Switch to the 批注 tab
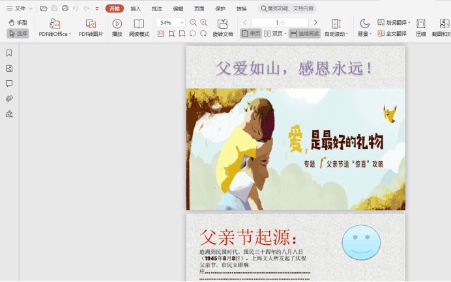The image size is (451, 282). 157,8
